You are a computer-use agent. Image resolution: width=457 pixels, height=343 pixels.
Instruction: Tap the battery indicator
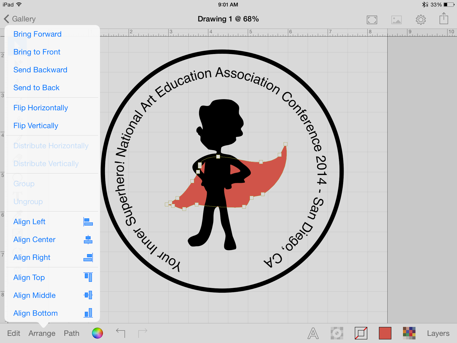tap(449, 5)
